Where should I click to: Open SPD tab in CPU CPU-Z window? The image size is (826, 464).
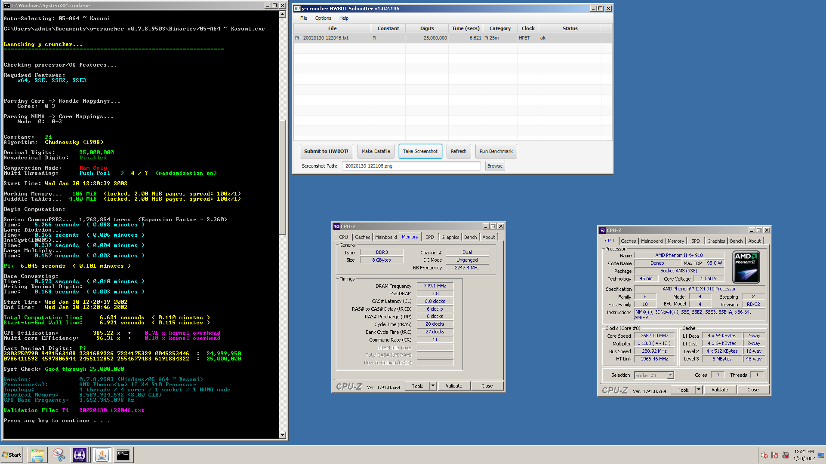point(696,241)
